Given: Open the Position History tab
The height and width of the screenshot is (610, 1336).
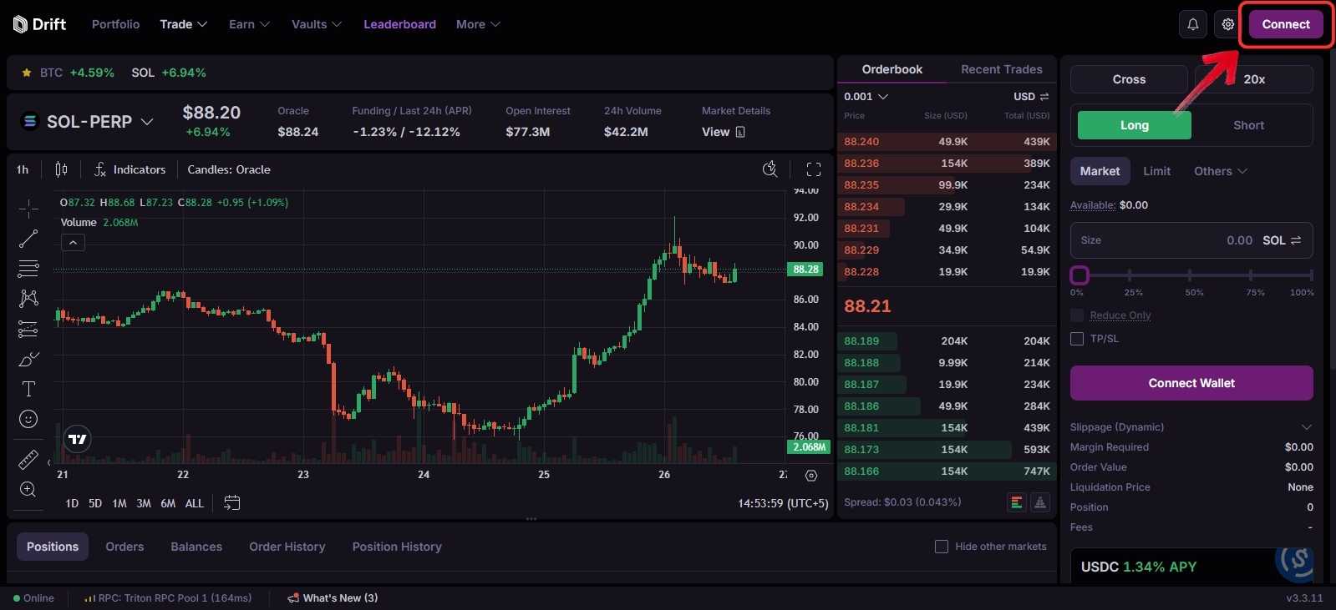Looking at the screenshot, I should 397,547.
